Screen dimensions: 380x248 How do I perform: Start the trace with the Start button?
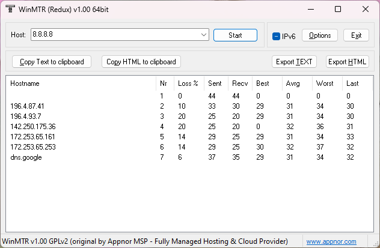235,35
